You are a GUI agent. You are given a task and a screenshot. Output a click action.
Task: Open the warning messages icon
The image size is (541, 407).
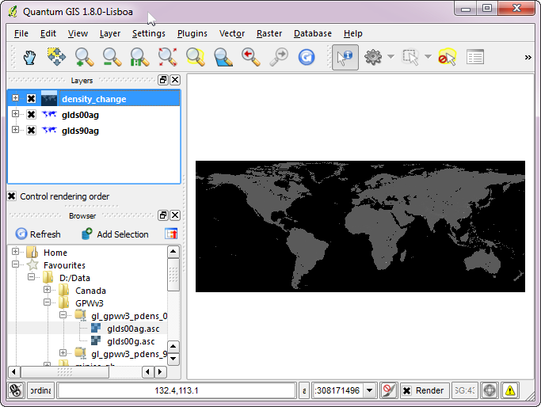tap(510, 390)
